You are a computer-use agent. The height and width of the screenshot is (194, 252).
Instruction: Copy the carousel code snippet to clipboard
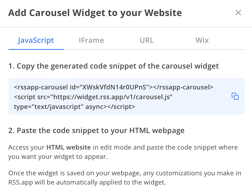click(235, 96)
